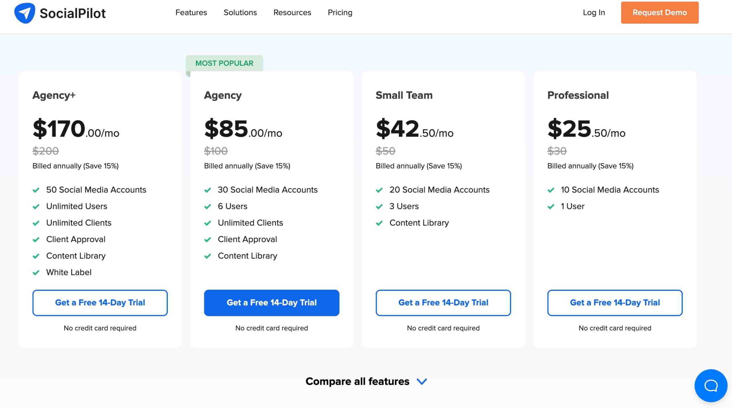Click the checkmark beside 3 Users

[x=379, y=207]
